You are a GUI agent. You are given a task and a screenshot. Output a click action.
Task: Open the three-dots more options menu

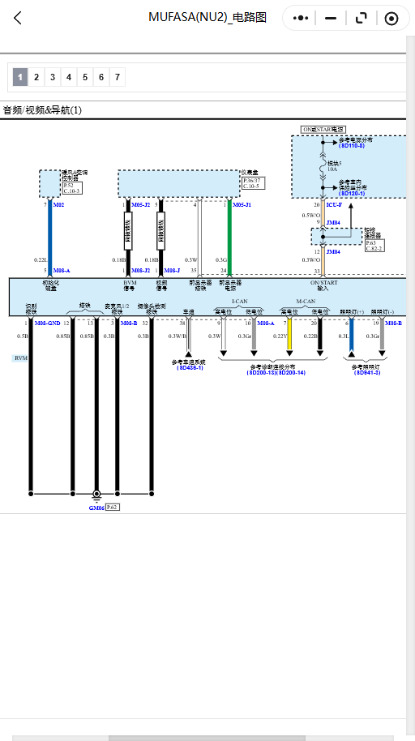pos(301,19)
